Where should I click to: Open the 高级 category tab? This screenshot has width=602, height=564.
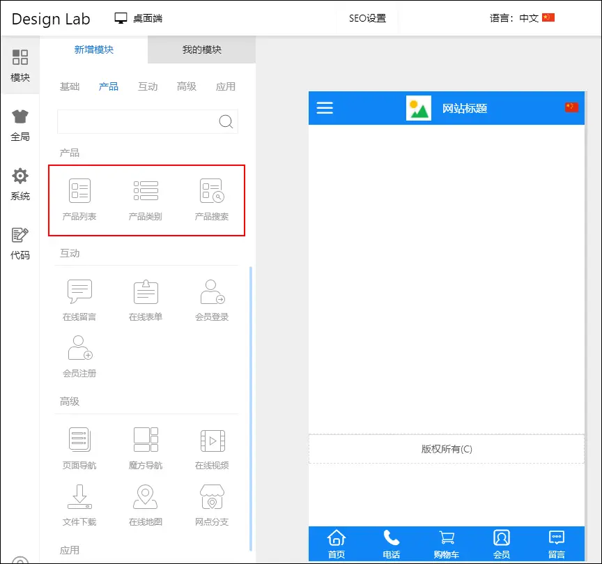(186, 86)
